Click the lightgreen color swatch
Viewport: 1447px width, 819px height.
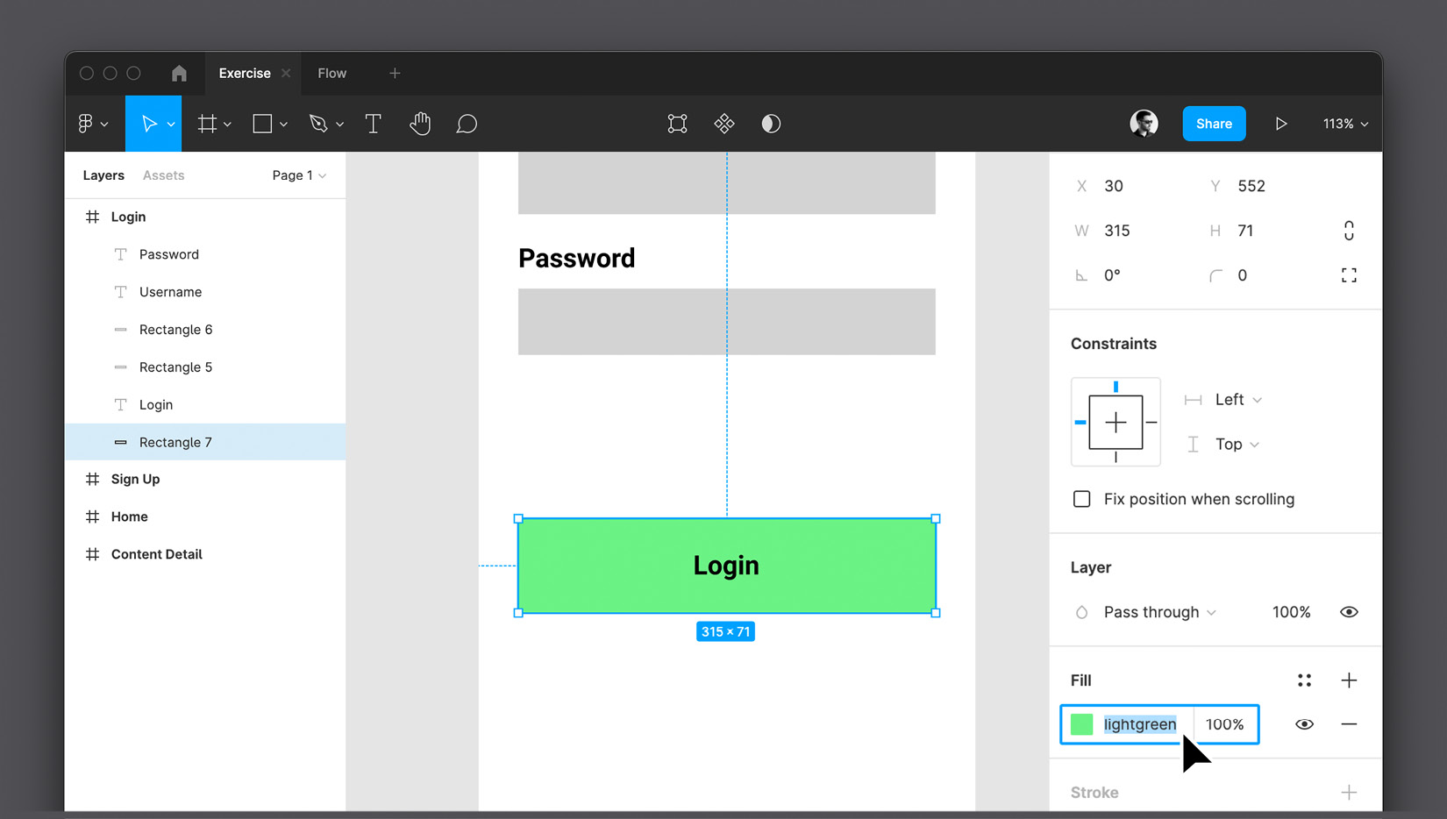click(x=1083, y=724)
